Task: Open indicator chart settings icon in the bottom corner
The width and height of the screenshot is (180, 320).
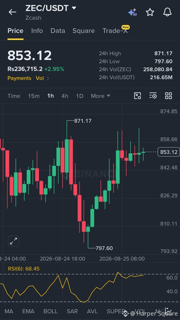Action: (168, 311)
